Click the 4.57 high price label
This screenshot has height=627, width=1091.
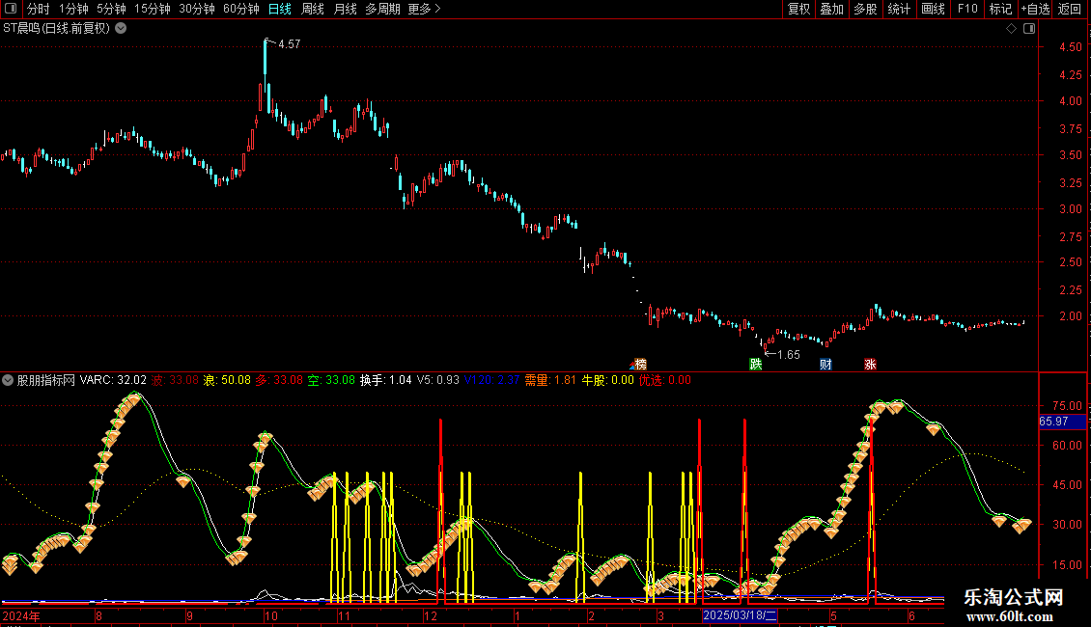(290, 43)
